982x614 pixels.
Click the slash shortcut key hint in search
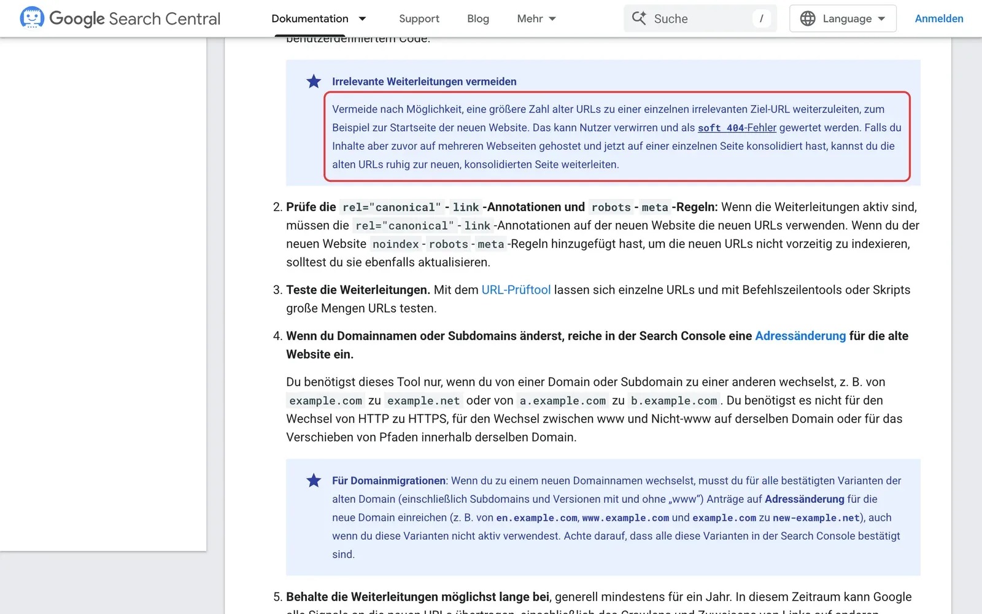pos(761,18)
